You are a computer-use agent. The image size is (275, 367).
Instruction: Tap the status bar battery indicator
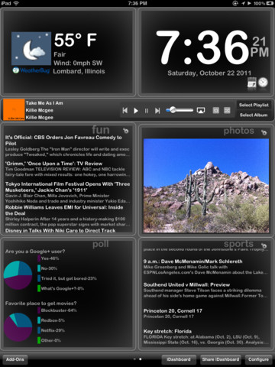[270, 3]
